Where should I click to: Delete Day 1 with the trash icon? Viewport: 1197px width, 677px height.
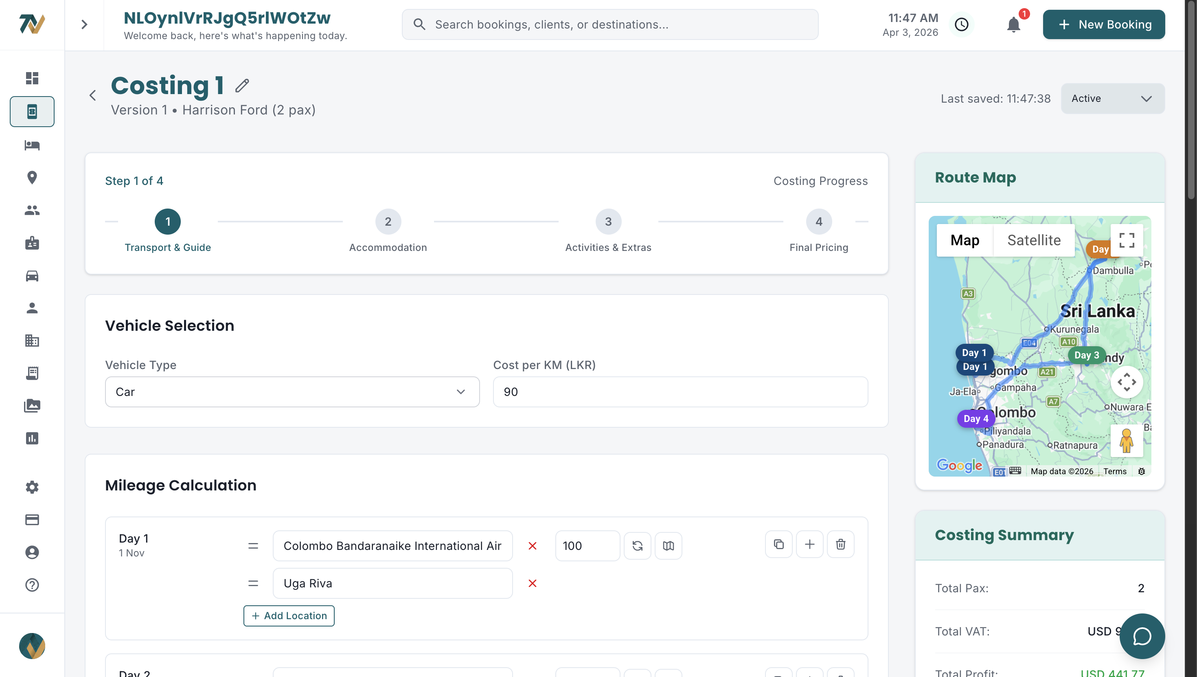coord(841,544)
